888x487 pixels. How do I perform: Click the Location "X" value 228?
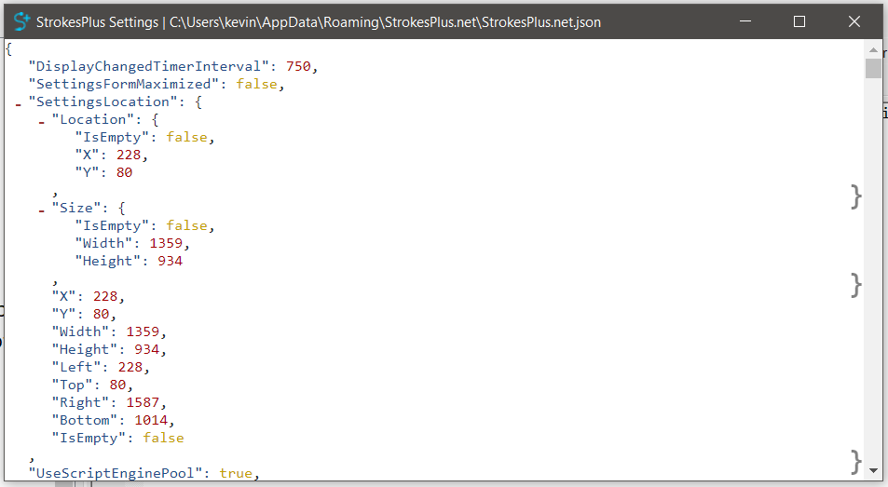point(130,155)
